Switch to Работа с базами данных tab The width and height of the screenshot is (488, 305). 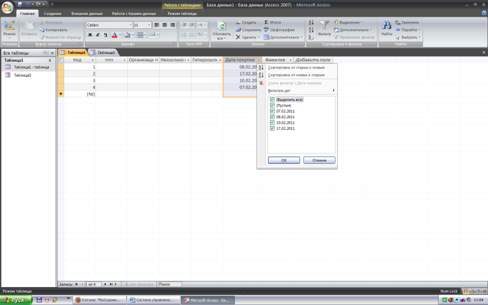134,14
